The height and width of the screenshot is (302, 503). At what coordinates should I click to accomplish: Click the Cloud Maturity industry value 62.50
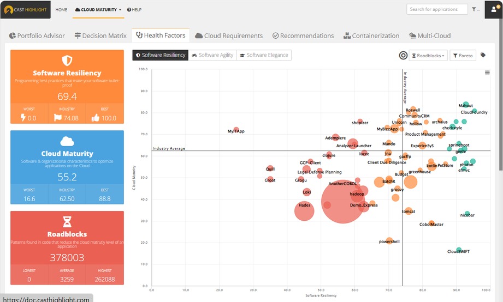67,198
